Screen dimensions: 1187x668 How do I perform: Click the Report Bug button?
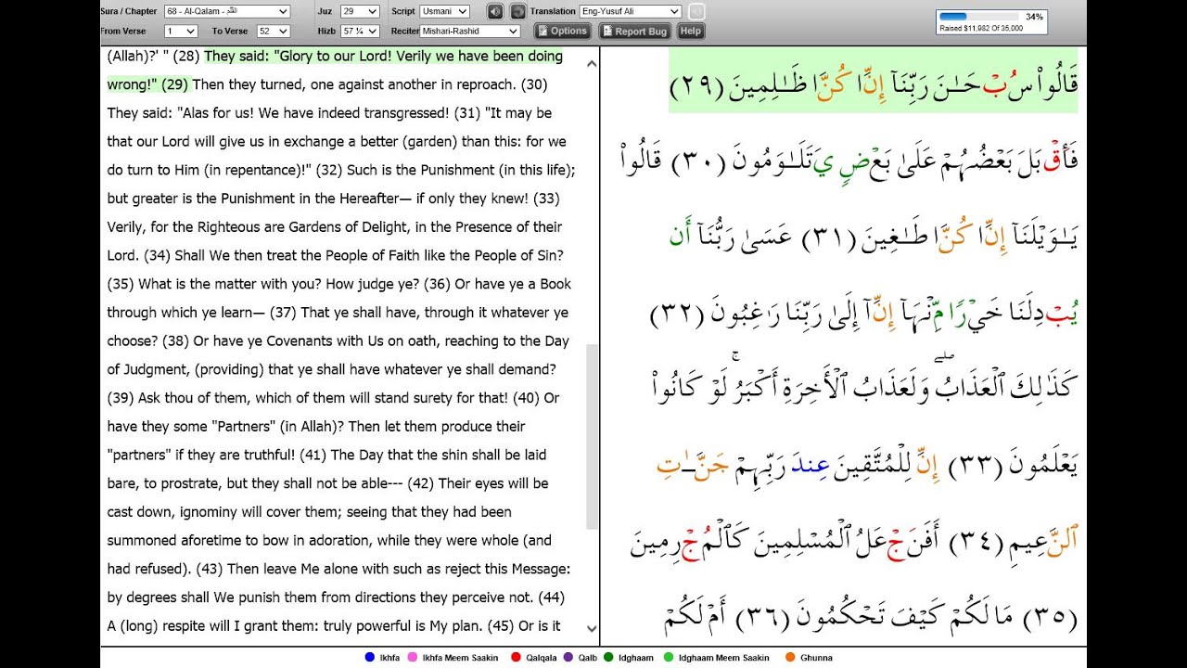coord(635,31)
